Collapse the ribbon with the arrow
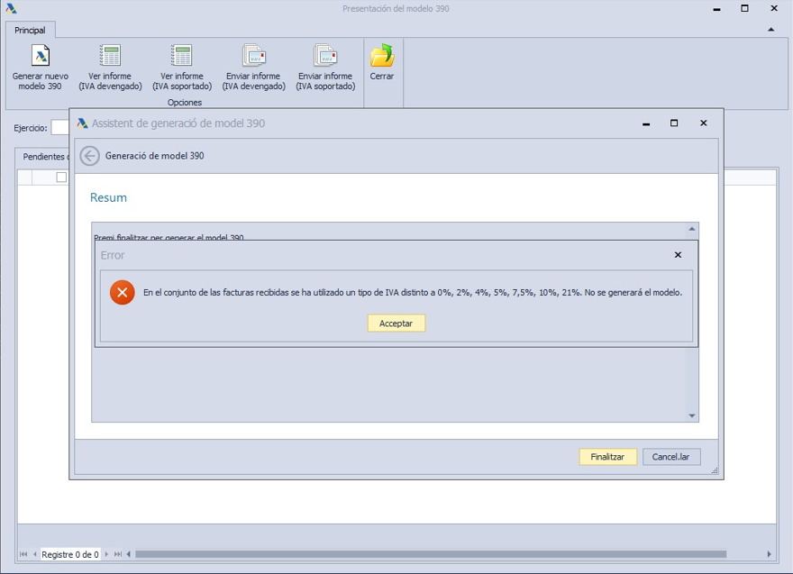The height and width of the screenshot is (574, 793). pyautogui.click(x=770, y=30)
